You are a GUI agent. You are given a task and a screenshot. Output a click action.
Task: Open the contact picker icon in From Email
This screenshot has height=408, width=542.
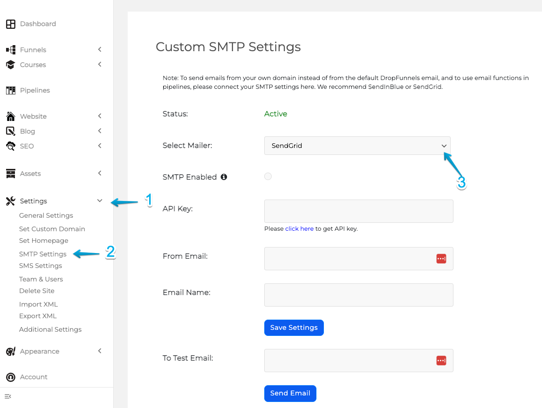point(441,258)
